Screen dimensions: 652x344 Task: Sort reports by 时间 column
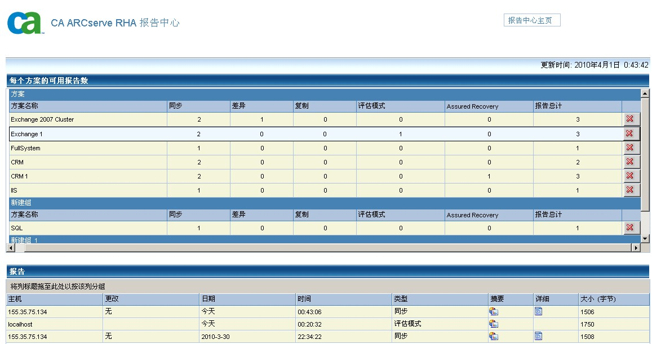point(344,299)
